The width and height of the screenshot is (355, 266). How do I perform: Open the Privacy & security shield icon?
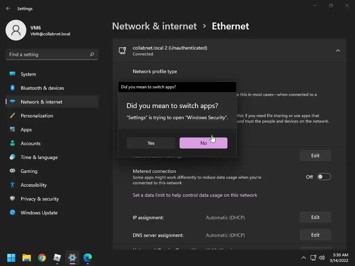pyautogui.click(x=12, y=199)
